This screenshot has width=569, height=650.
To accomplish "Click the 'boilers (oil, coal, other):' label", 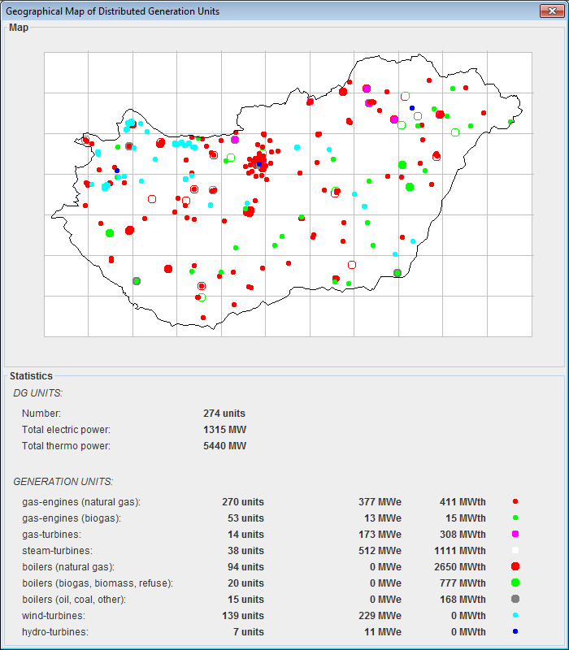I will [74, 600].
